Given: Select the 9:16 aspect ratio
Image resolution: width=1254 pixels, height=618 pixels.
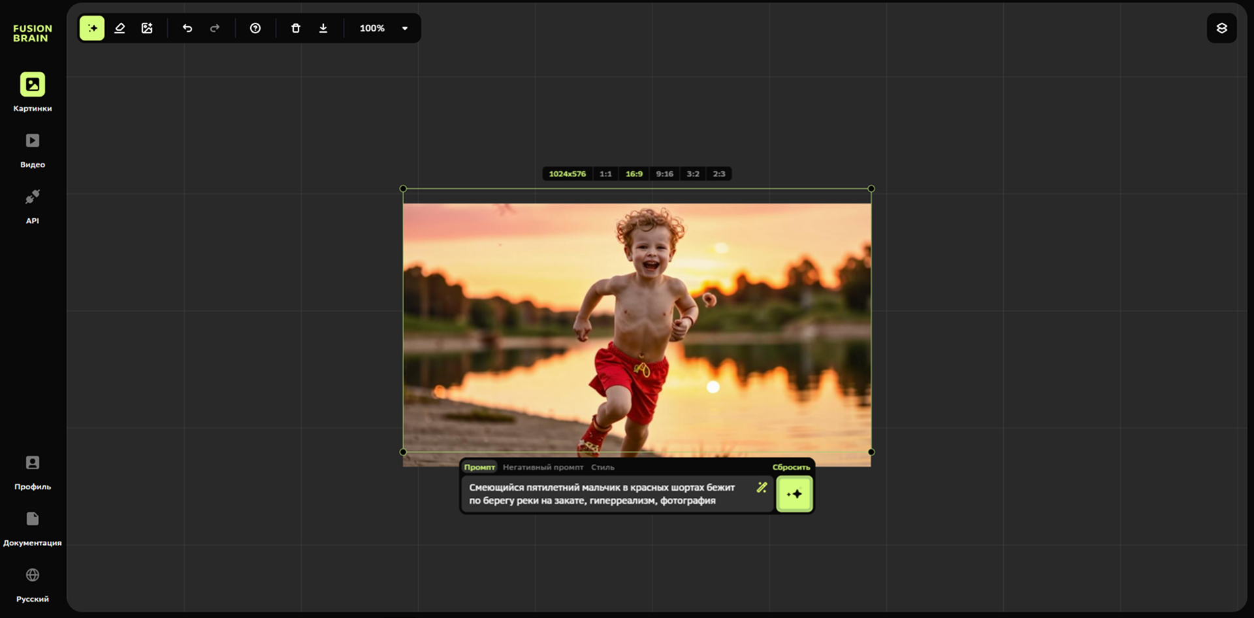Looking at the screenshot, I should [x=664, y=174].
